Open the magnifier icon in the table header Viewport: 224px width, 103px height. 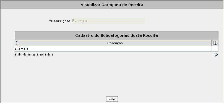[215, 43]
